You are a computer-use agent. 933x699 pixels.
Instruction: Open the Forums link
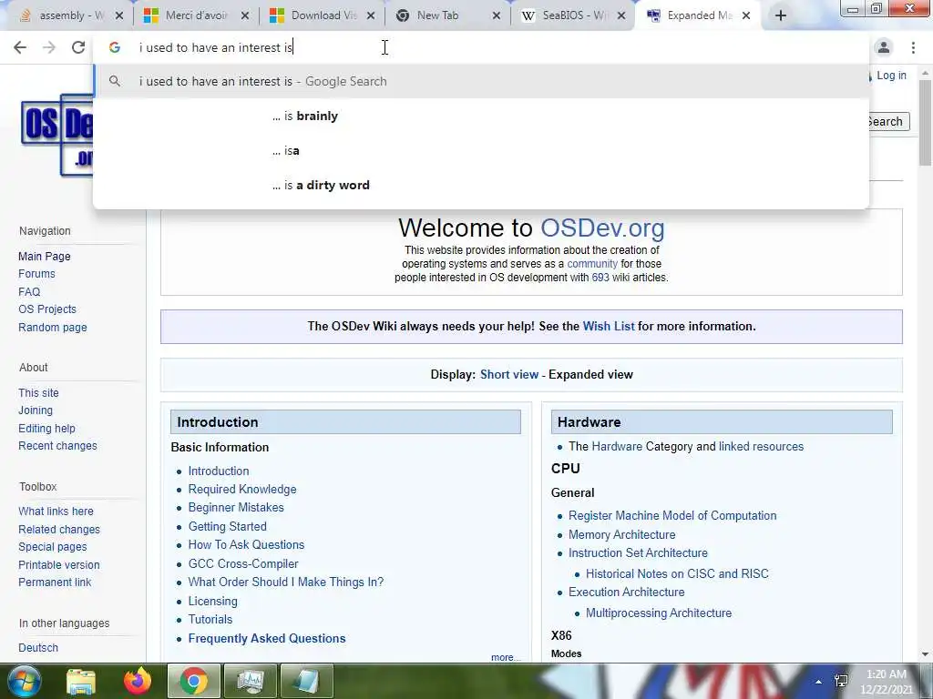click(36, 274)
